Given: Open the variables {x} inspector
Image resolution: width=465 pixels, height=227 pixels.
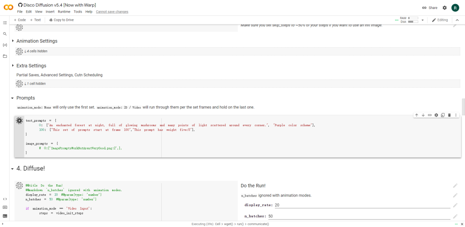Looking at the screenshot, I should point(5,45).
